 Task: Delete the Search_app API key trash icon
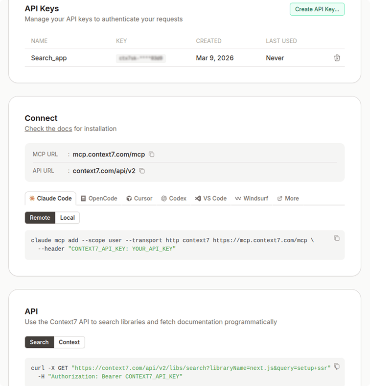[337, 58]
